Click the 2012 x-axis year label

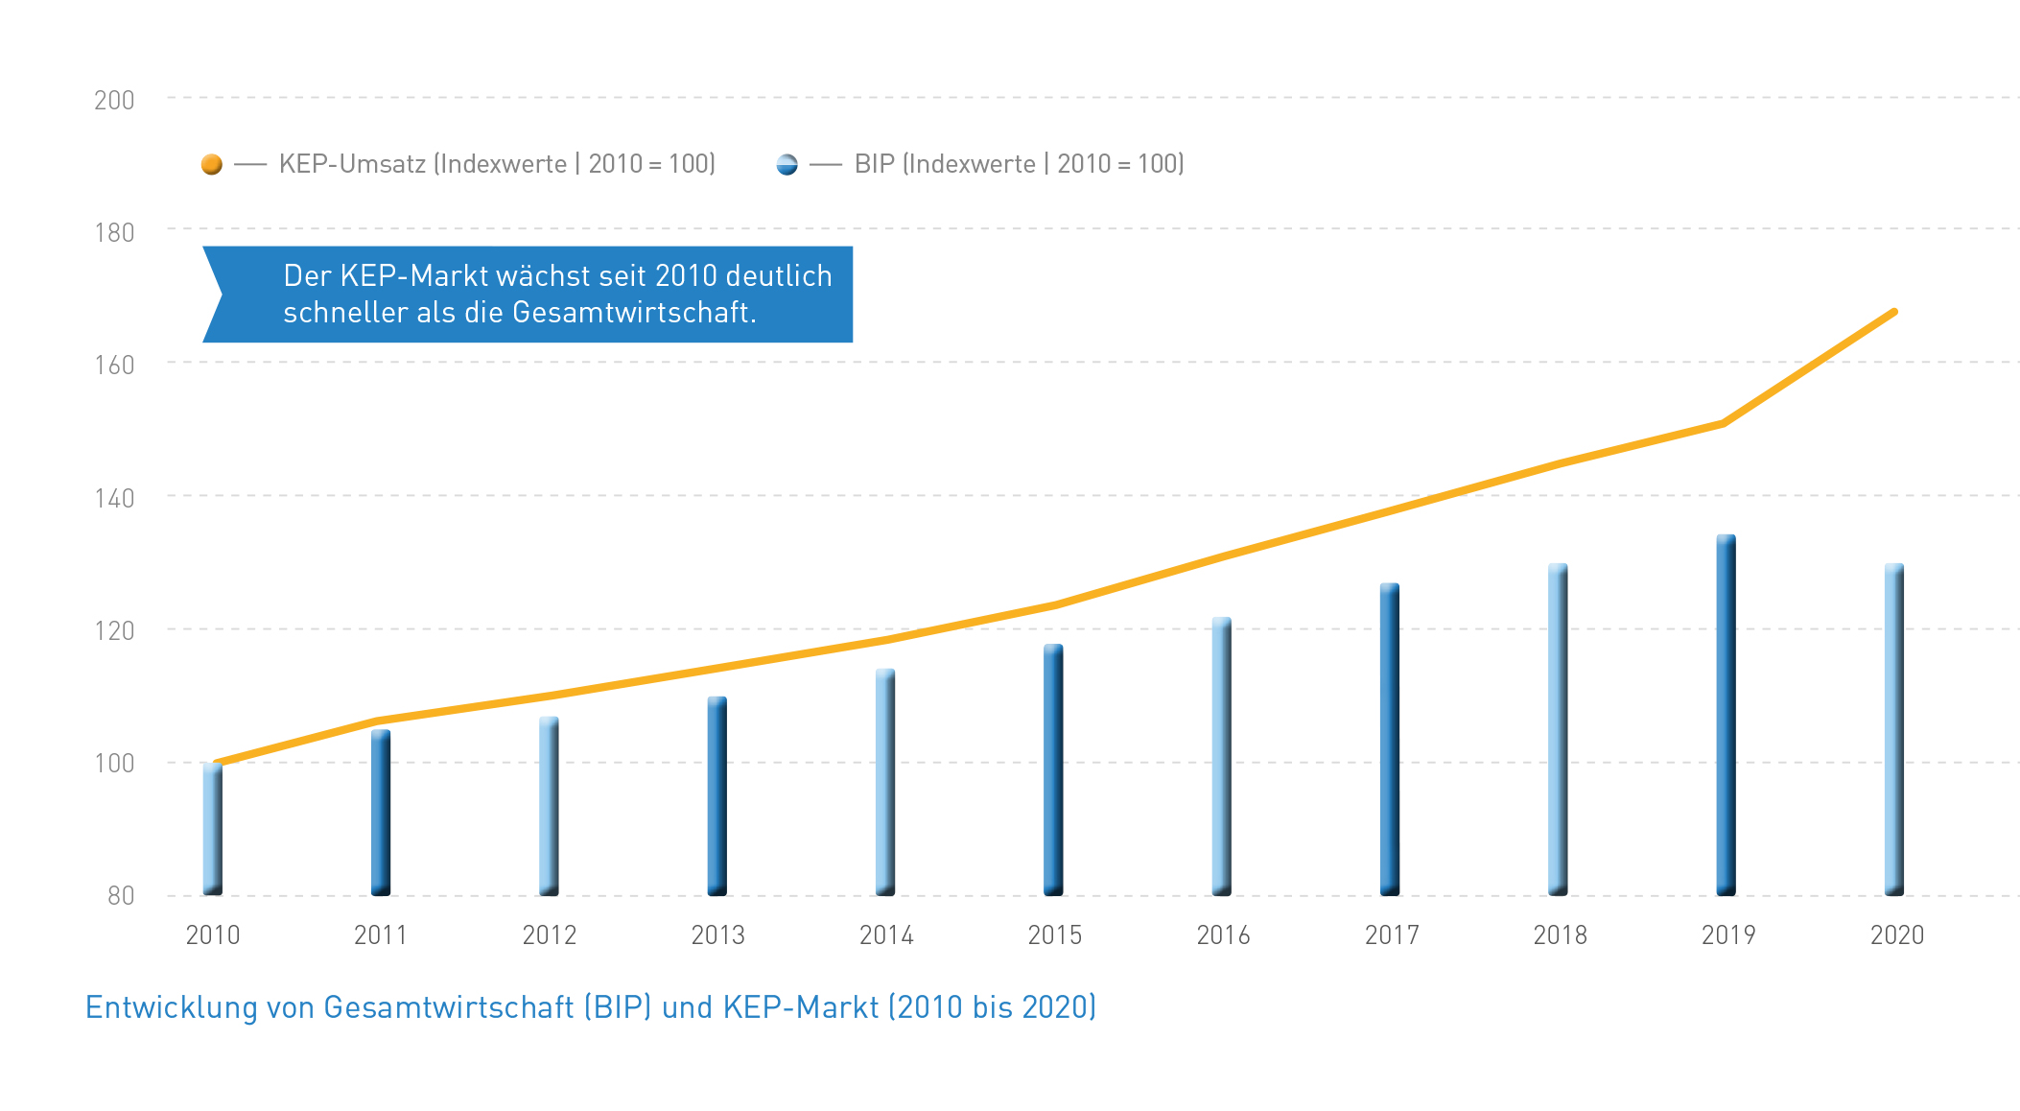[549, 935]
